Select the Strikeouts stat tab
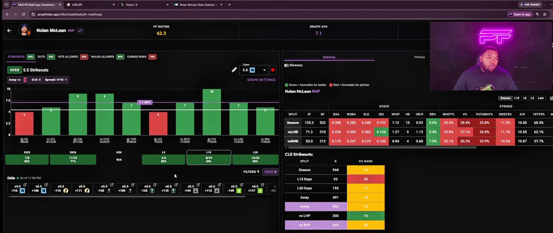 coord(21,57)
